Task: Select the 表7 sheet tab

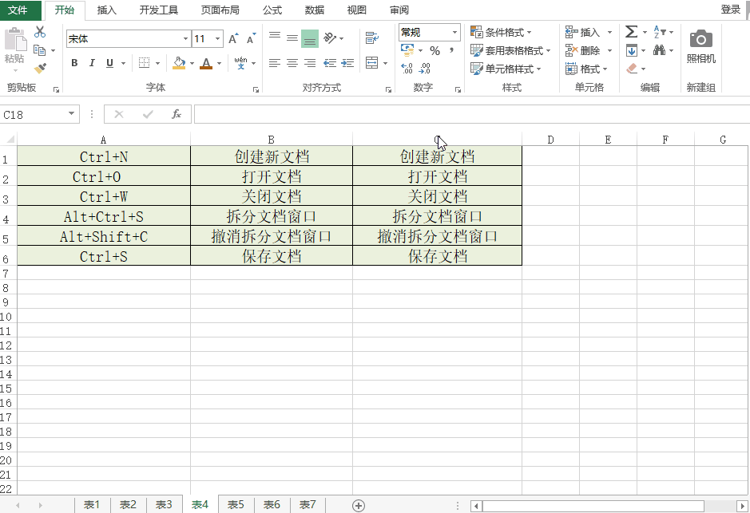Action: coord(308,504)
